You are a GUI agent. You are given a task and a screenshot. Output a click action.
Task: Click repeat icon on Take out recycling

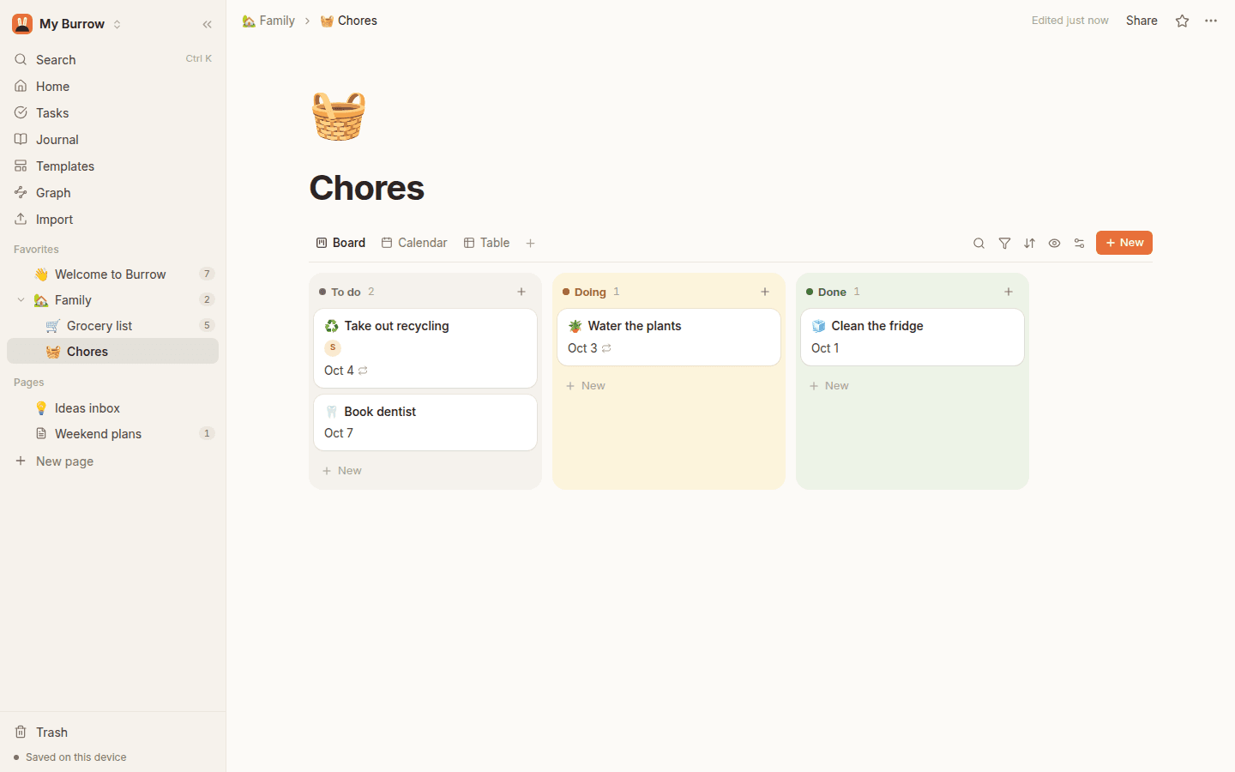point(363,371)
